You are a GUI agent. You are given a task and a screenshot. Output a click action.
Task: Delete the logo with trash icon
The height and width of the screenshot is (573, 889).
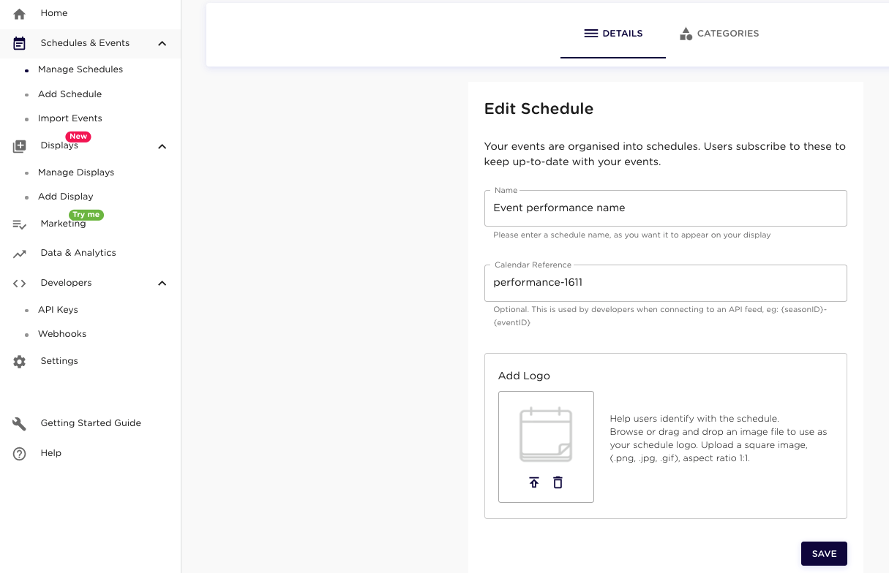click(x=558, y=482)
